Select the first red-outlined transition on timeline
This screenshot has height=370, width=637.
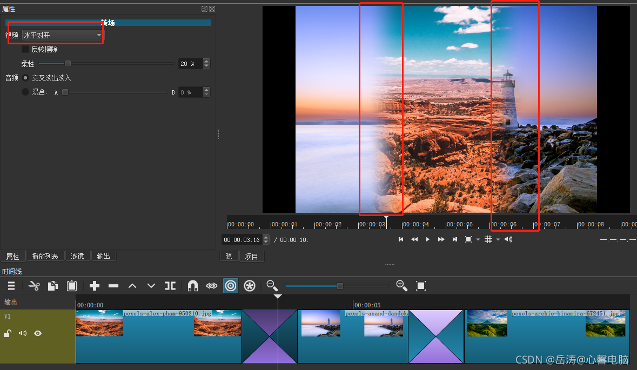click(270, 337)
